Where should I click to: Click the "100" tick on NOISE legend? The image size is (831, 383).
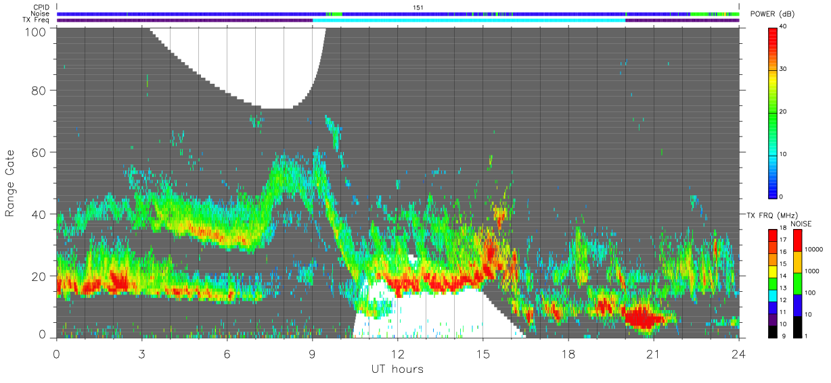click(x=809, y=292)
